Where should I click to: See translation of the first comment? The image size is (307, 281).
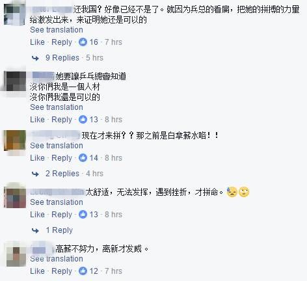[57, 30]
